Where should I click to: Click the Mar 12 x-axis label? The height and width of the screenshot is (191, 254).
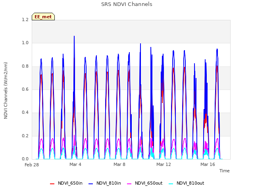164,164
